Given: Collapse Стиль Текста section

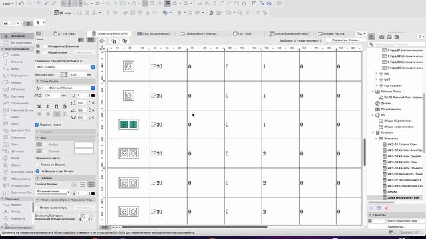Looking at the screenshot, I should click(x=37, y=81).
